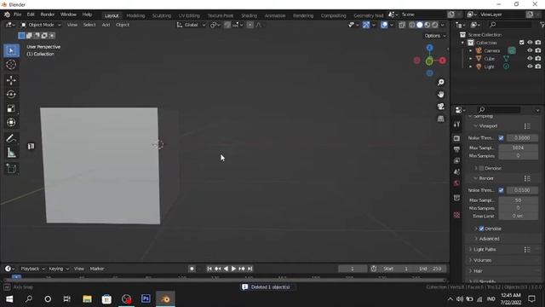Switch to the Shading workspace tab

click(x=249, y=15)
